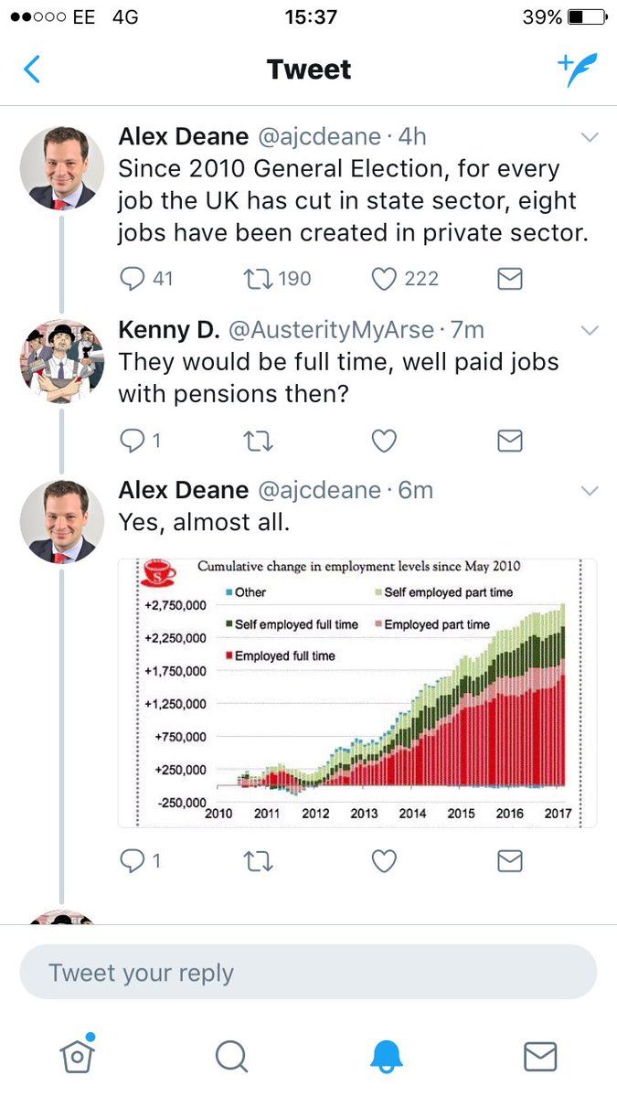The image size is (617, 1097).
Task: Like the tweet with 222 likes
Action: [384, 279]
